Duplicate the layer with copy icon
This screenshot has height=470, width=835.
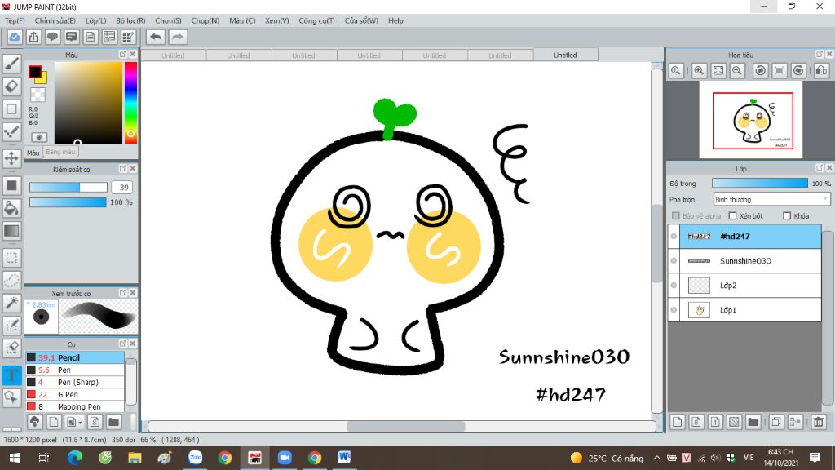pos(776,422)
